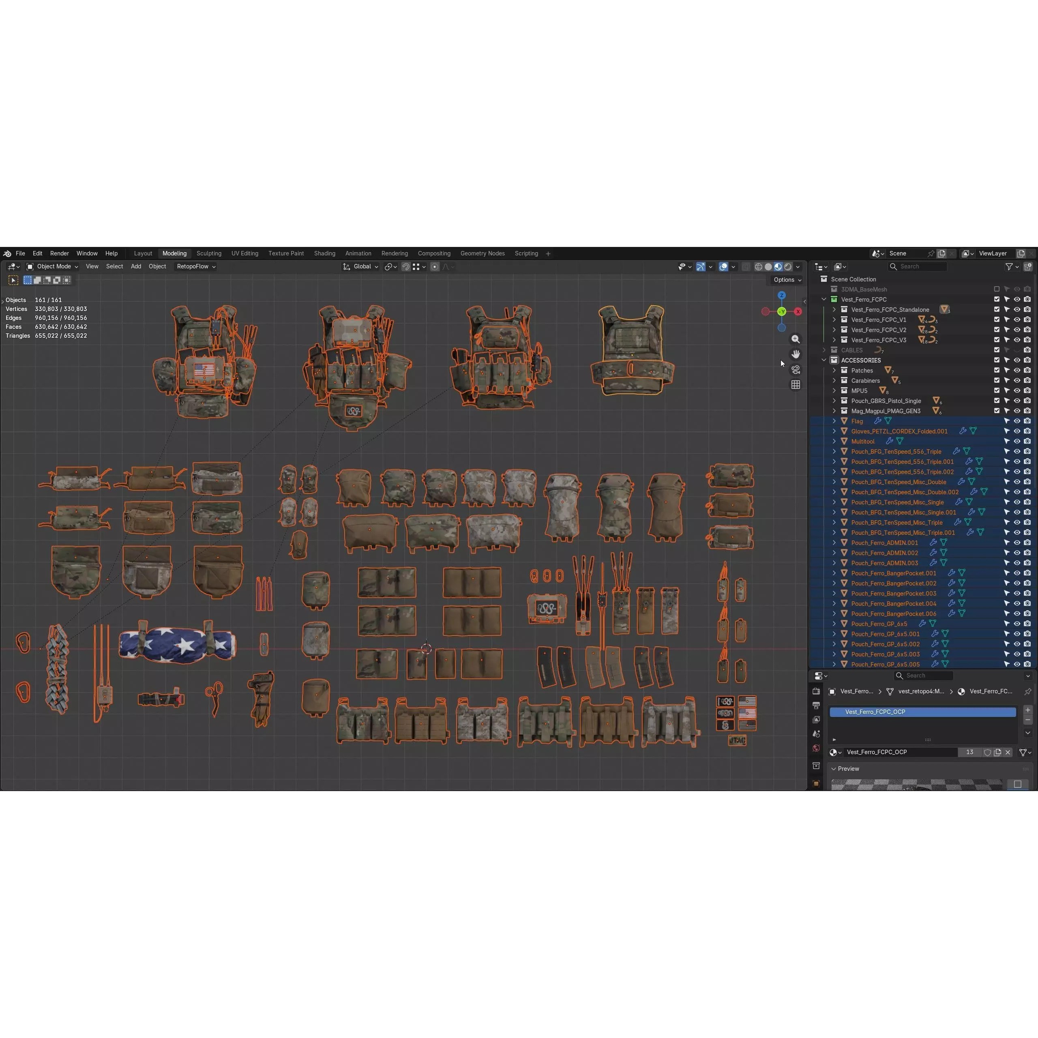Activate the hand pan icon in viewport

[x=796, y=354]
